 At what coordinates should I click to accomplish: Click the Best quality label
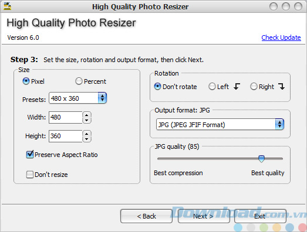click(268, 173)
